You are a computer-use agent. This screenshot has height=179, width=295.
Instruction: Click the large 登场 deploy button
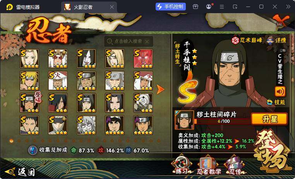click(272, 151)
